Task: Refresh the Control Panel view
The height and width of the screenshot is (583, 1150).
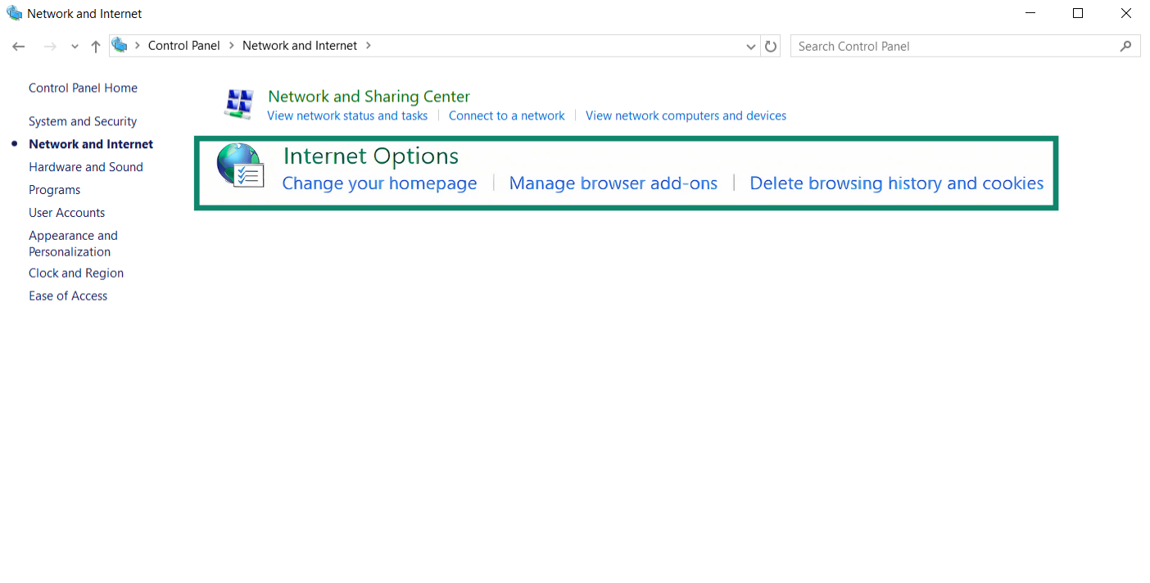Action: point(771,47)
